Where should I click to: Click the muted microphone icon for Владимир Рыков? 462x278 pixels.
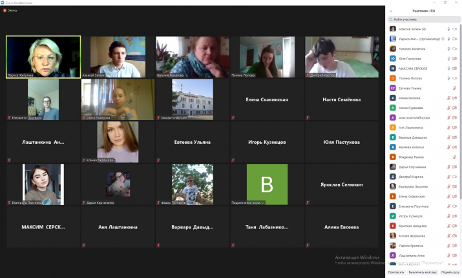pos(455,157)
